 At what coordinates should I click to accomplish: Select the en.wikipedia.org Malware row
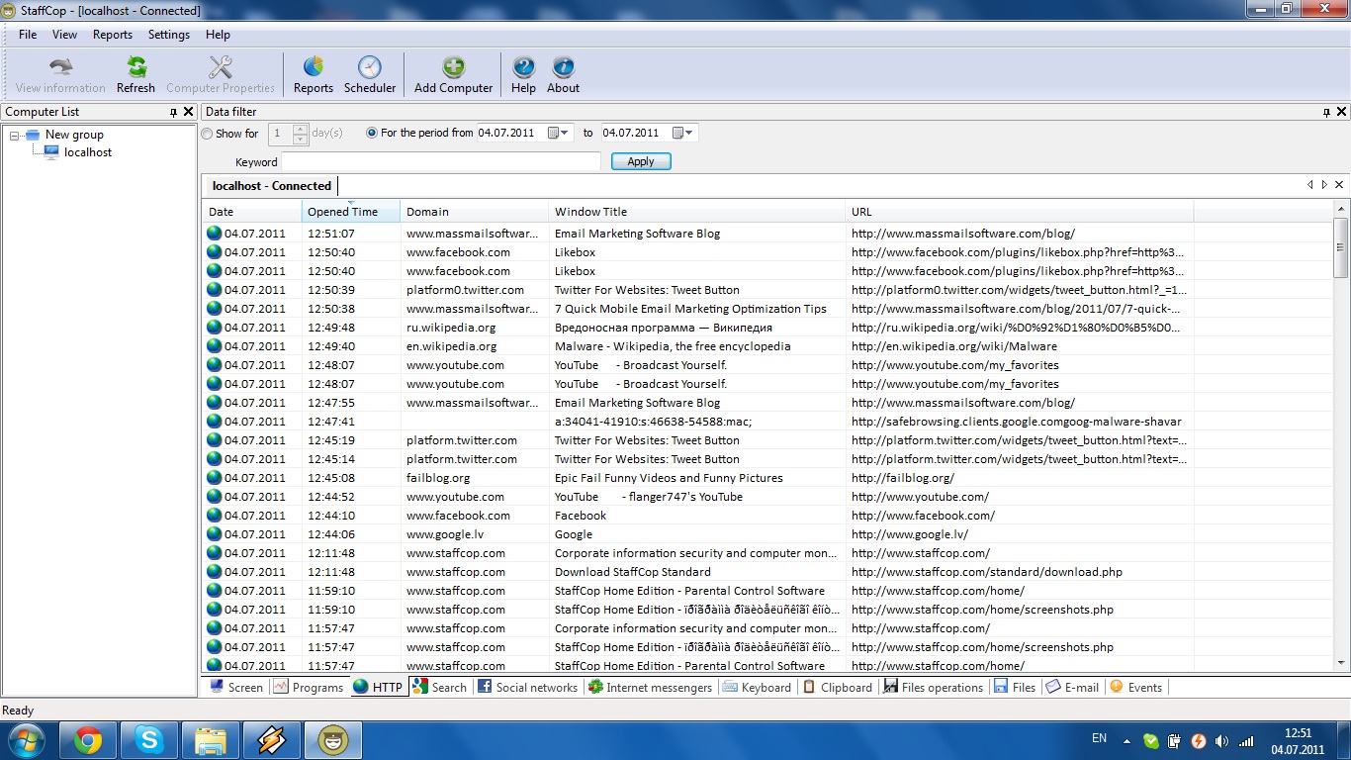[767, 346]
